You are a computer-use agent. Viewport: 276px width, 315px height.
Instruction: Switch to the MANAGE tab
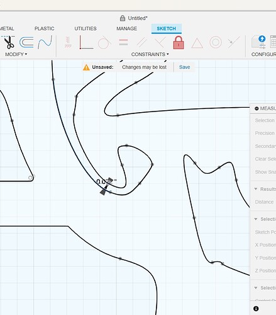pyautogui.click(x=127, y=28)
